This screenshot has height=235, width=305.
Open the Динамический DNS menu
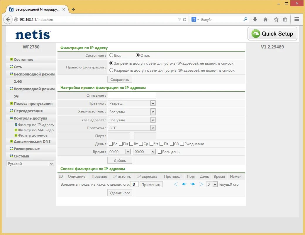coord(32,142)
